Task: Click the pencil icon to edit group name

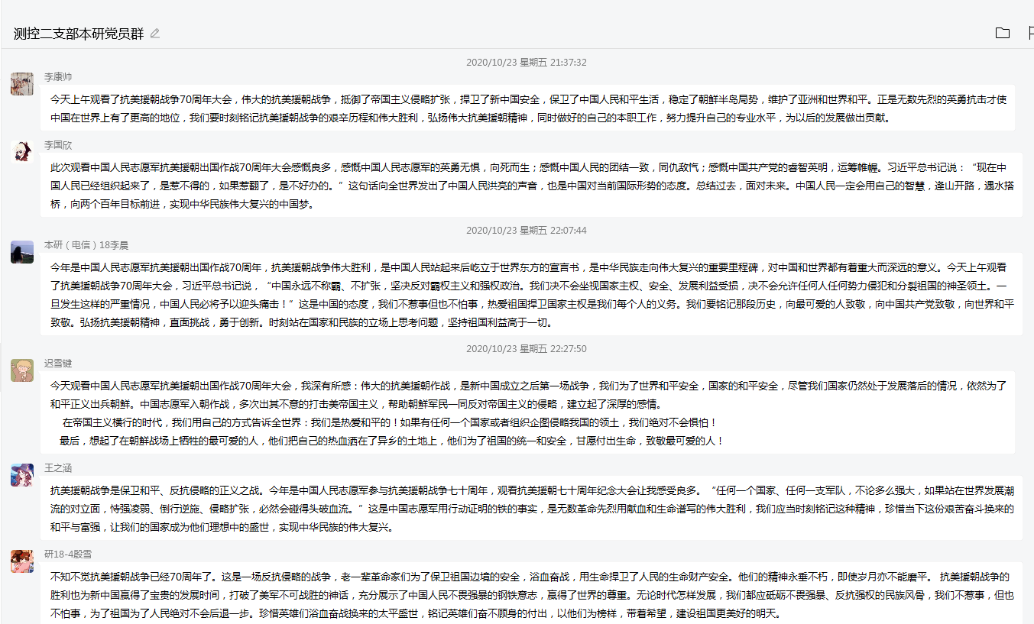Action: click(x=155, y=34)
